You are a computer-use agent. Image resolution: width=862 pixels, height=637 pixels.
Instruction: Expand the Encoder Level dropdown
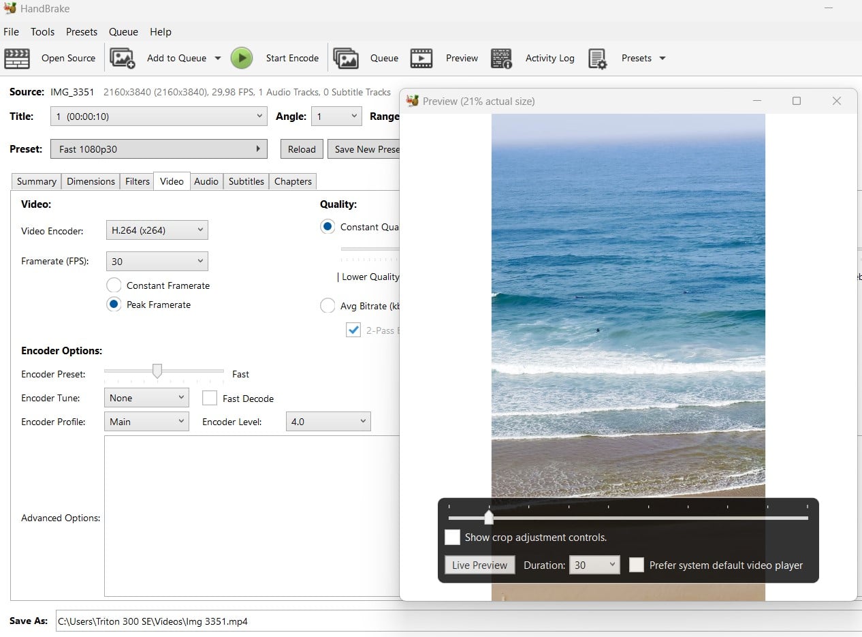(x=328, y=422)
